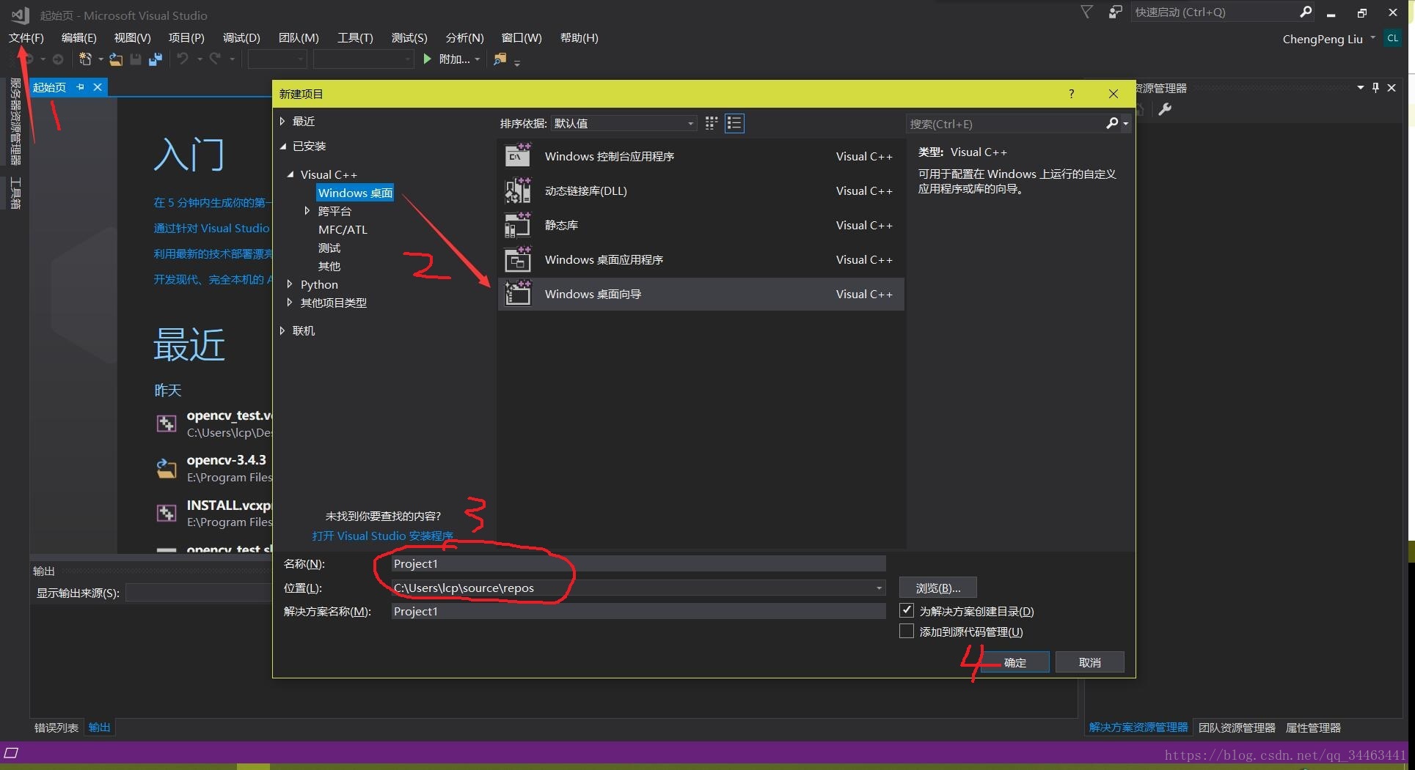Open the Edit (编辑) menu
1415x770 pixels.
[x=78, y=37]
